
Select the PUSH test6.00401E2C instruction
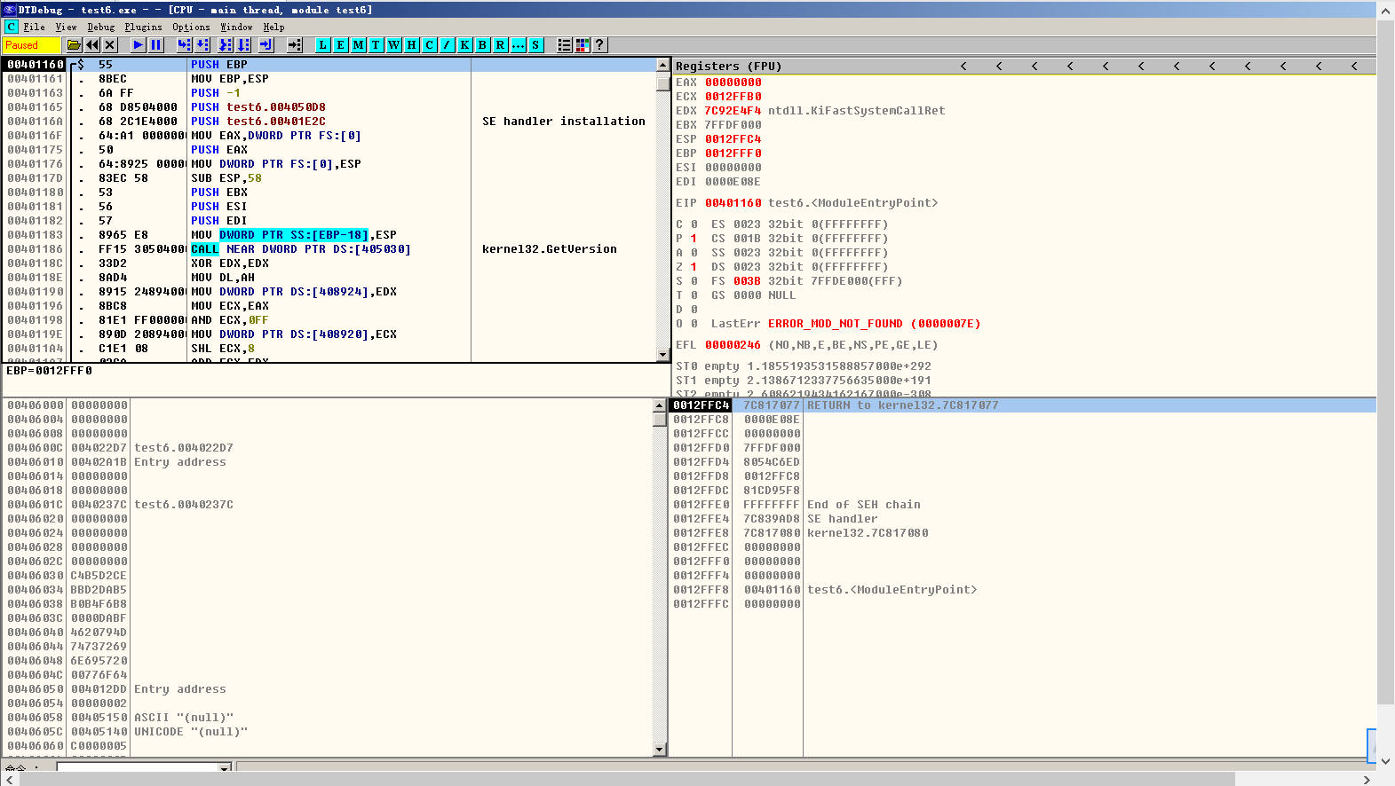pyautogui.click(x=258, y=122)
